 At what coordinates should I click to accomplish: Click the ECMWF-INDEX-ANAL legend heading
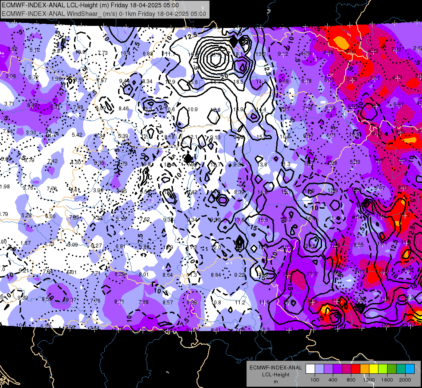coord(275,368)
